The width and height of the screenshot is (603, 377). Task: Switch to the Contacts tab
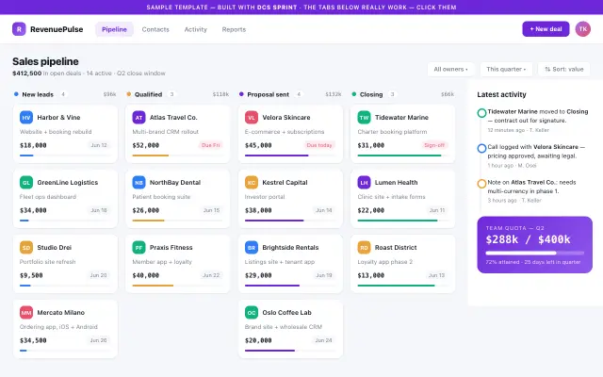(155, 29)
